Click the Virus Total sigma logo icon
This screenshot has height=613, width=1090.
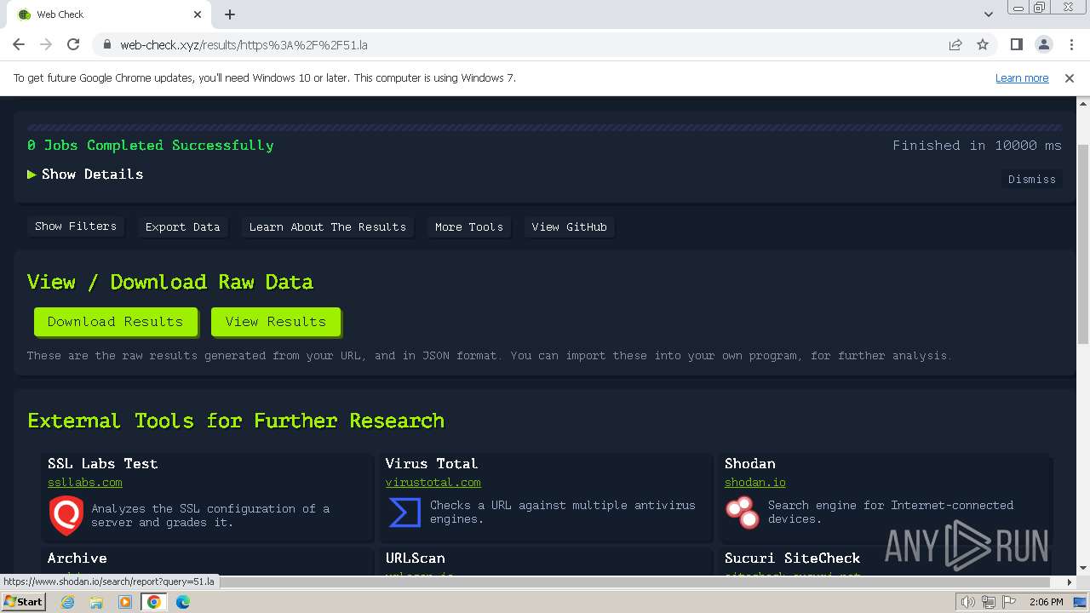coord(404,513)
